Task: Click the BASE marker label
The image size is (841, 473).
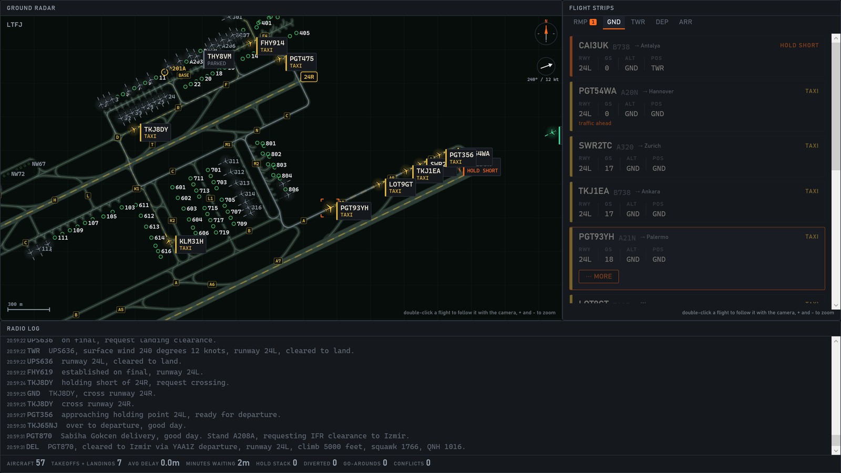Action: pyautogui.click(x=183, y=75)
